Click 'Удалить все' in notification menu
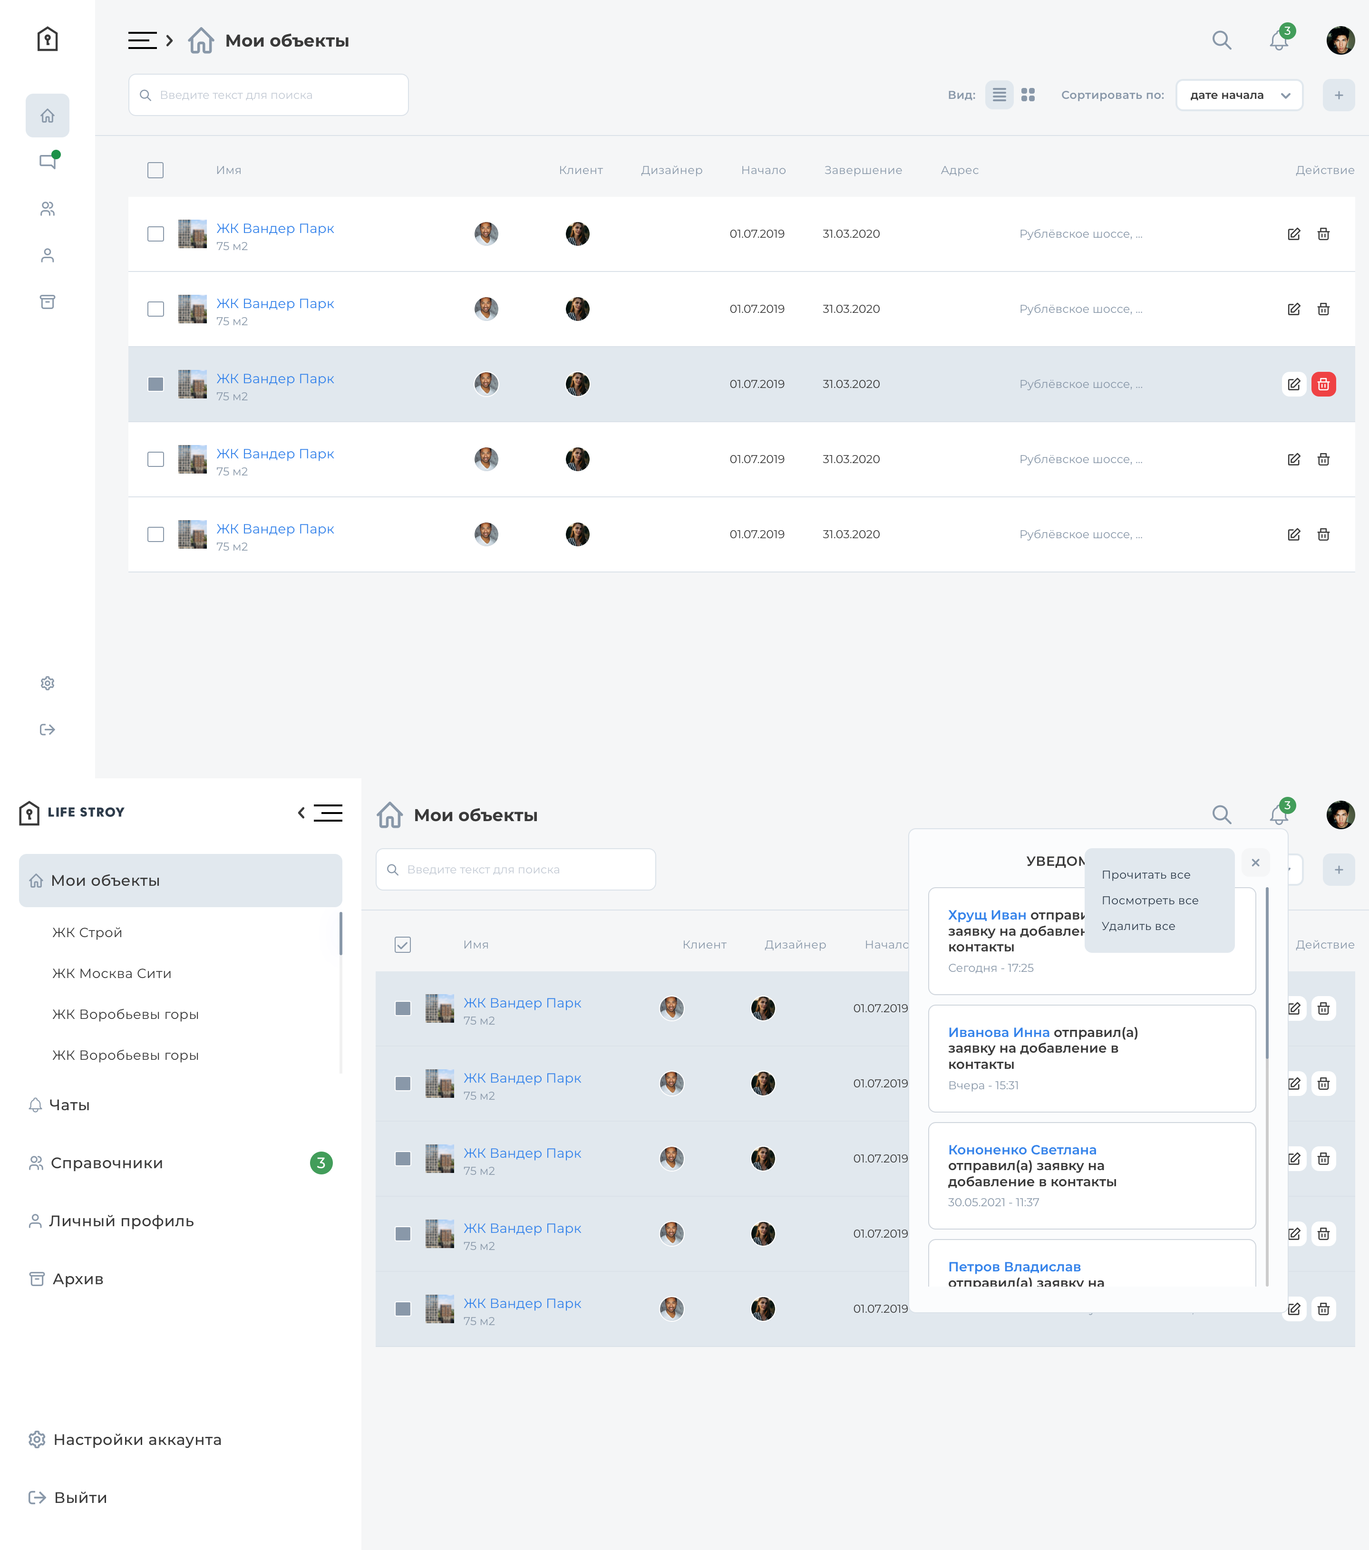The height and width of the screenshot is (1550, 1369). tap(1138, 927)
